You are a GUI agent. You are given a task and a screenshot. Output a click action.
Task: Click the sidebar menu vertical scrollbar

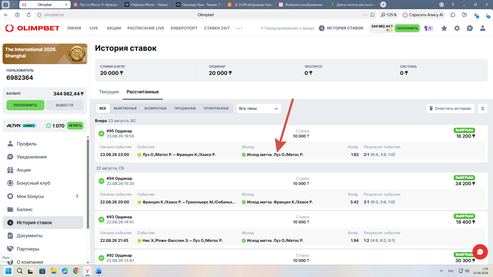[88, 184]
